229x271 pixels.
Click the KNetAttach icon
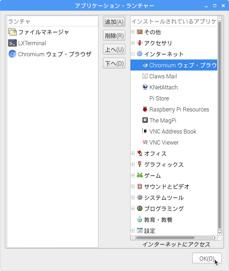coord(145,87)
